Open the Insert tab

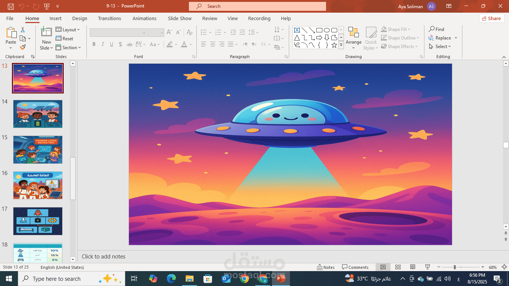(56, 18)
